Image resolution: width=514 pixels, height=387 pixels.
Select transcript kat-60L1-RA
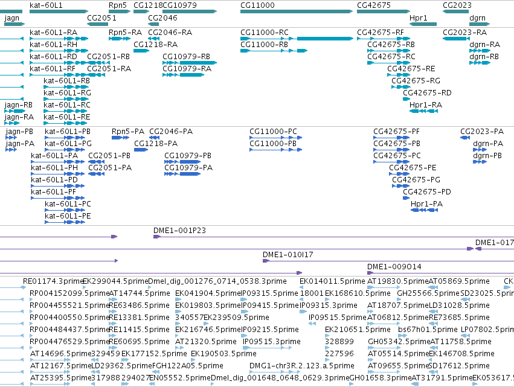(x=59, y=39)
